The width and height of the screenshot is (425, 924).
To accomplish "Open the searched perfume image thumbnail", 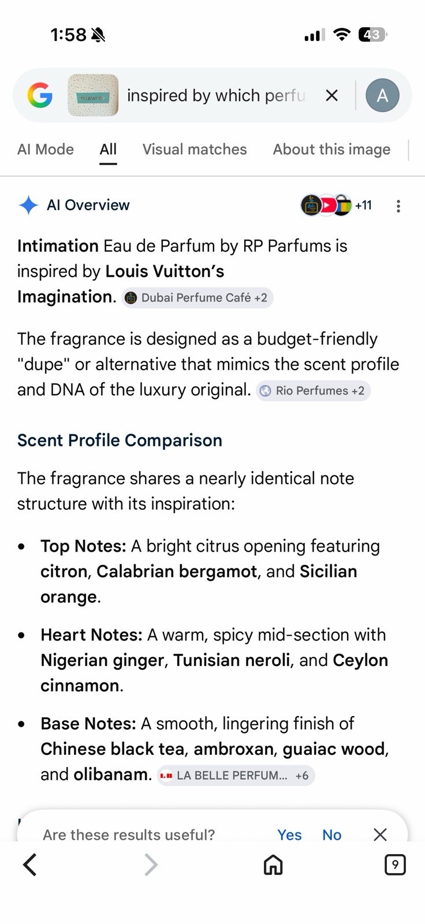I will pos(93,95).
